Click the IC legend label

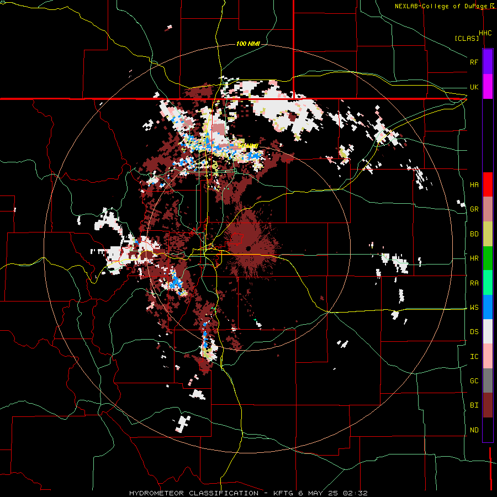coord(474,357)
